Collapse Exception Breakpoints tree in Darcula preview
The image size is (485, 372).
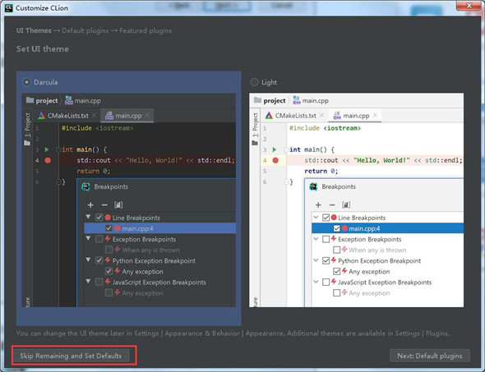click(89, 238)
